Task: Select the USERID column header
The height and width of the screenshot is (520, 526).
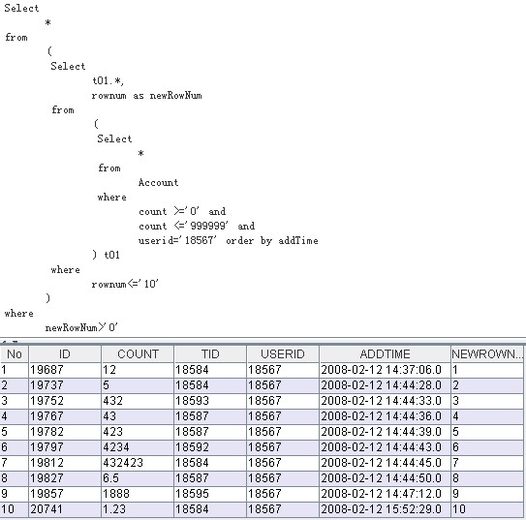Action: click(x=283, y=354)
